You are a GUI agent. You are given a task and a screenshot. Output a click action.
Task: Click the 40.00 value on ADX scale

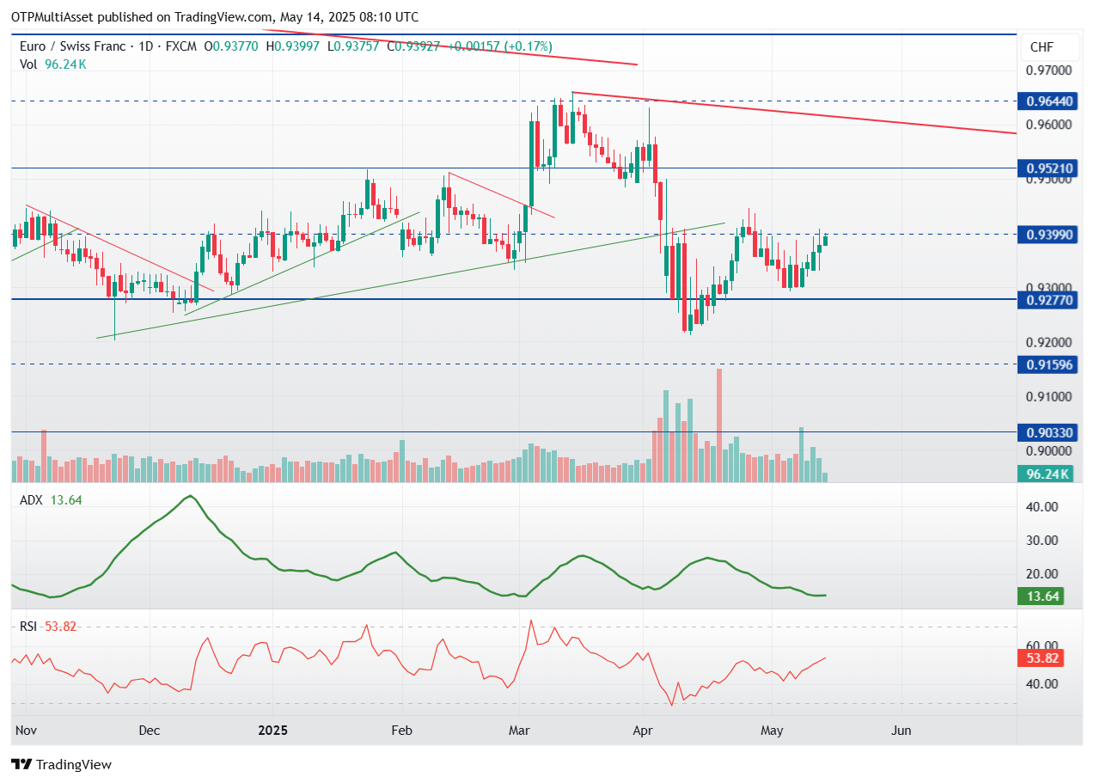[x=1041, y=506]
